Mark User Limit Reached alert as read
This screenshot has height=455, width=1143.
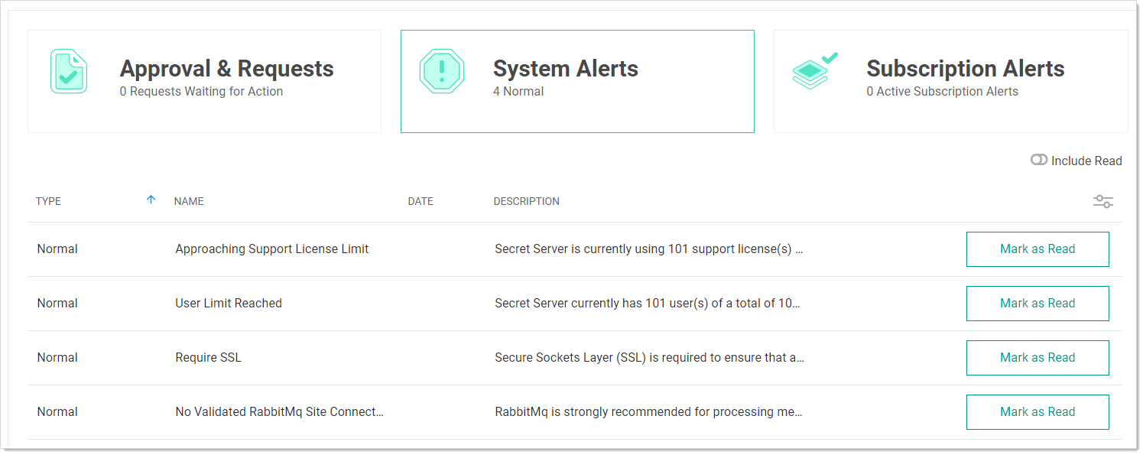(x=1037, y=304)
